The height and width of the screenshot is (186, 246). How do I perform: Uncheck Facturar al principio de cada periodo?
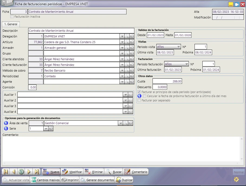click(139, 92)
